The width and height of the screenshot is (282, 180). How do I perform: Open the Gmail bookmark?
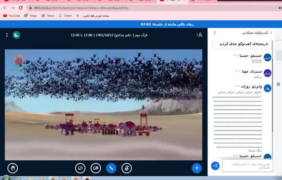click(65, 16)
